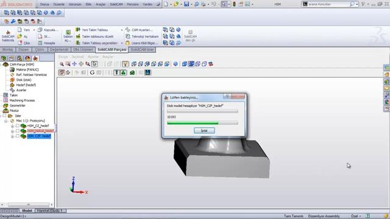Click the help question mark icon

point(363,4)
